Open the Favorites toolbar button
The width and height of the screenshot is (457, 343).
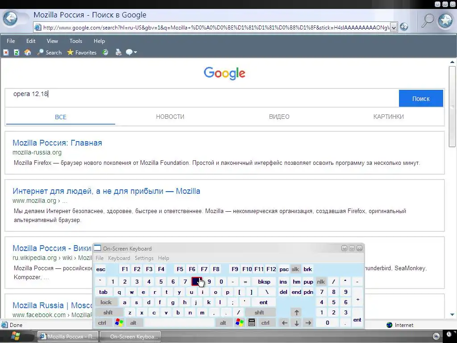coord(82,53)
